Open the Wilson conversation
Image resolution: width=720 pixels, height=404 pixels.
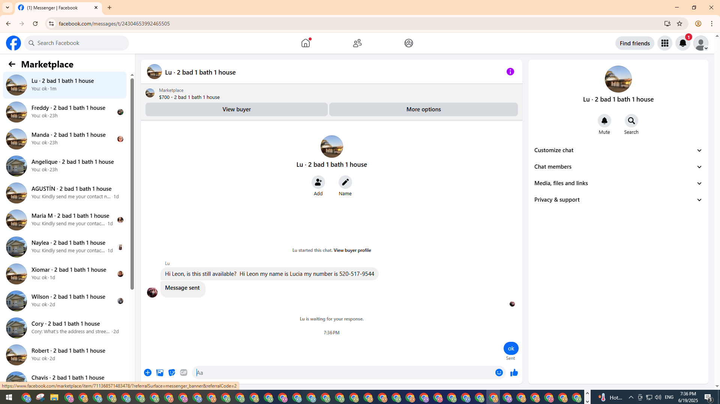pyautogui.click(x=65, y=301)
